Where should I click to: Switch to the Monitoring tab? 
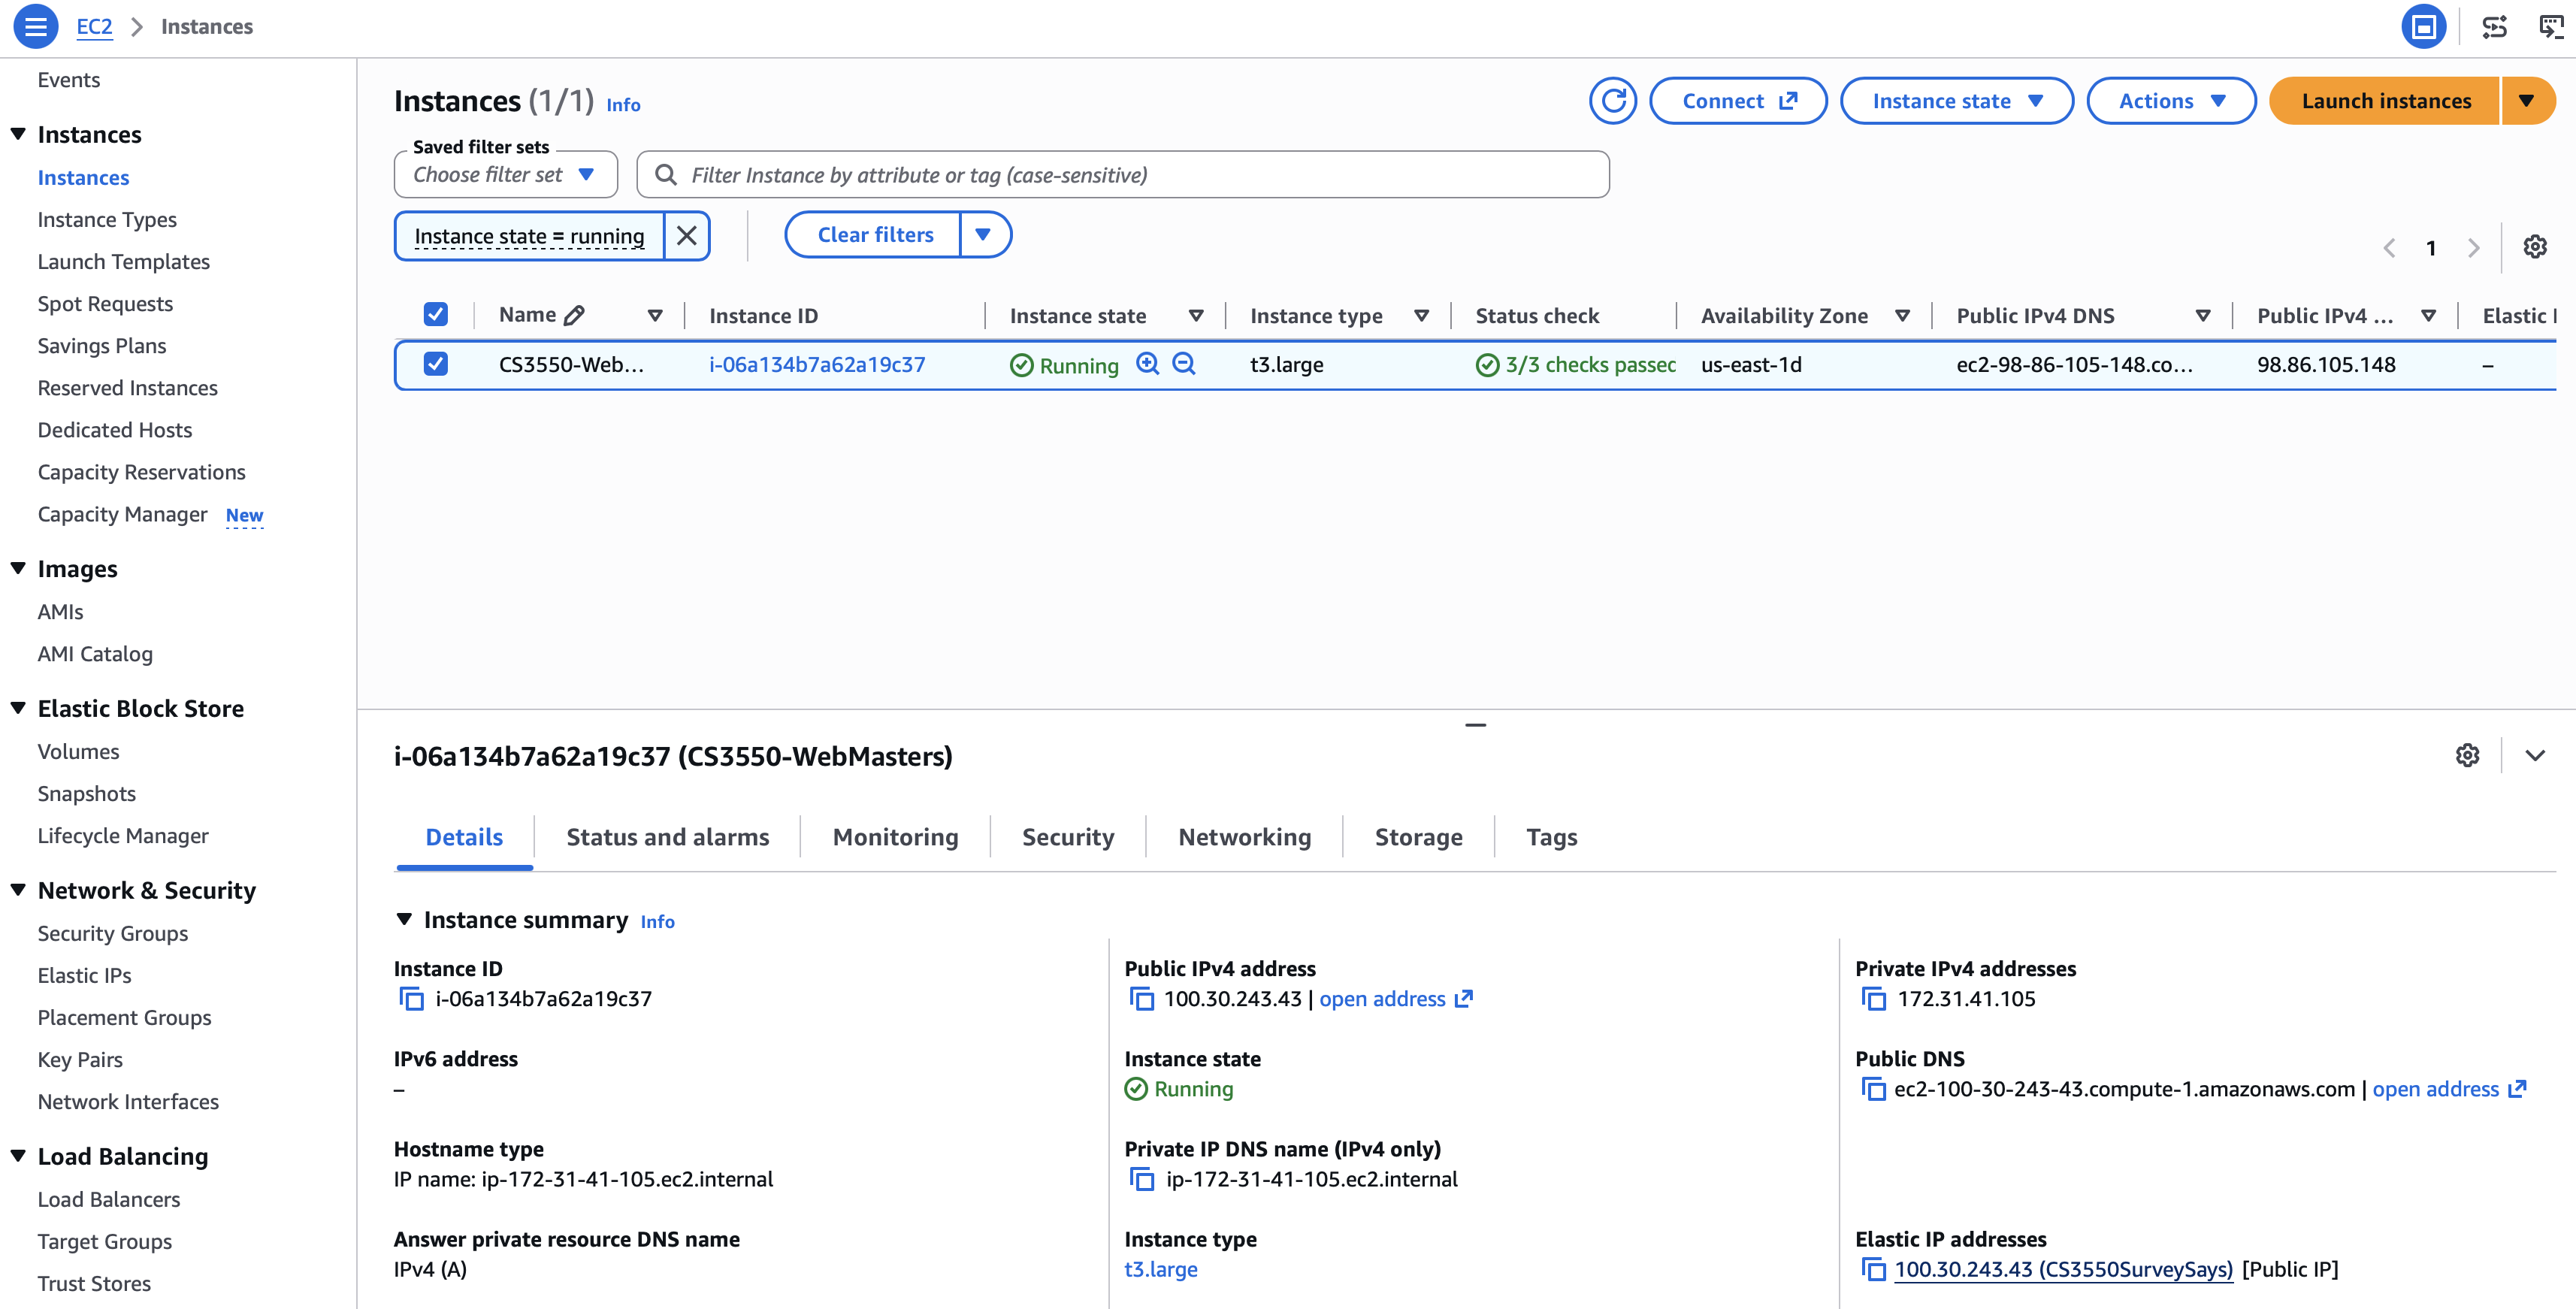click(x=895, y=837)
